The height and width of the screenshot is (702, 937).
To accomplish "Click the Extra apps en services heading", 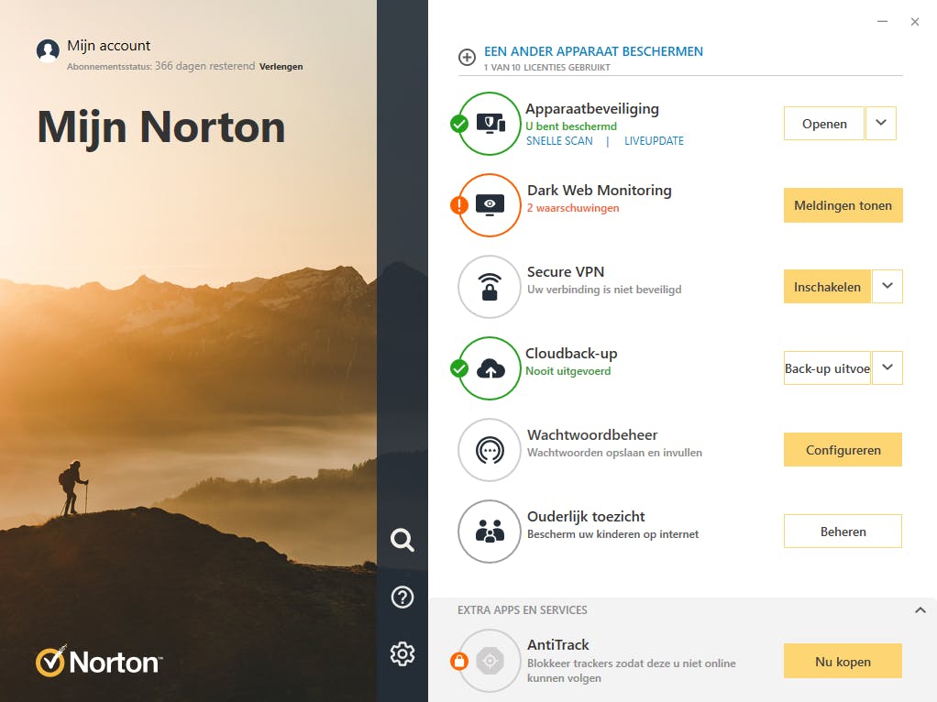I will [x=523, y=610].
